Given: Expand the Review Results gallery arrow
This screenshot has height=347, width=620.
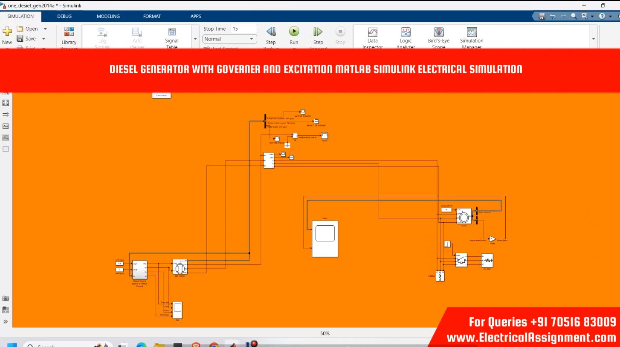Looking at the screenshot, I should click(x=594, y=39).
